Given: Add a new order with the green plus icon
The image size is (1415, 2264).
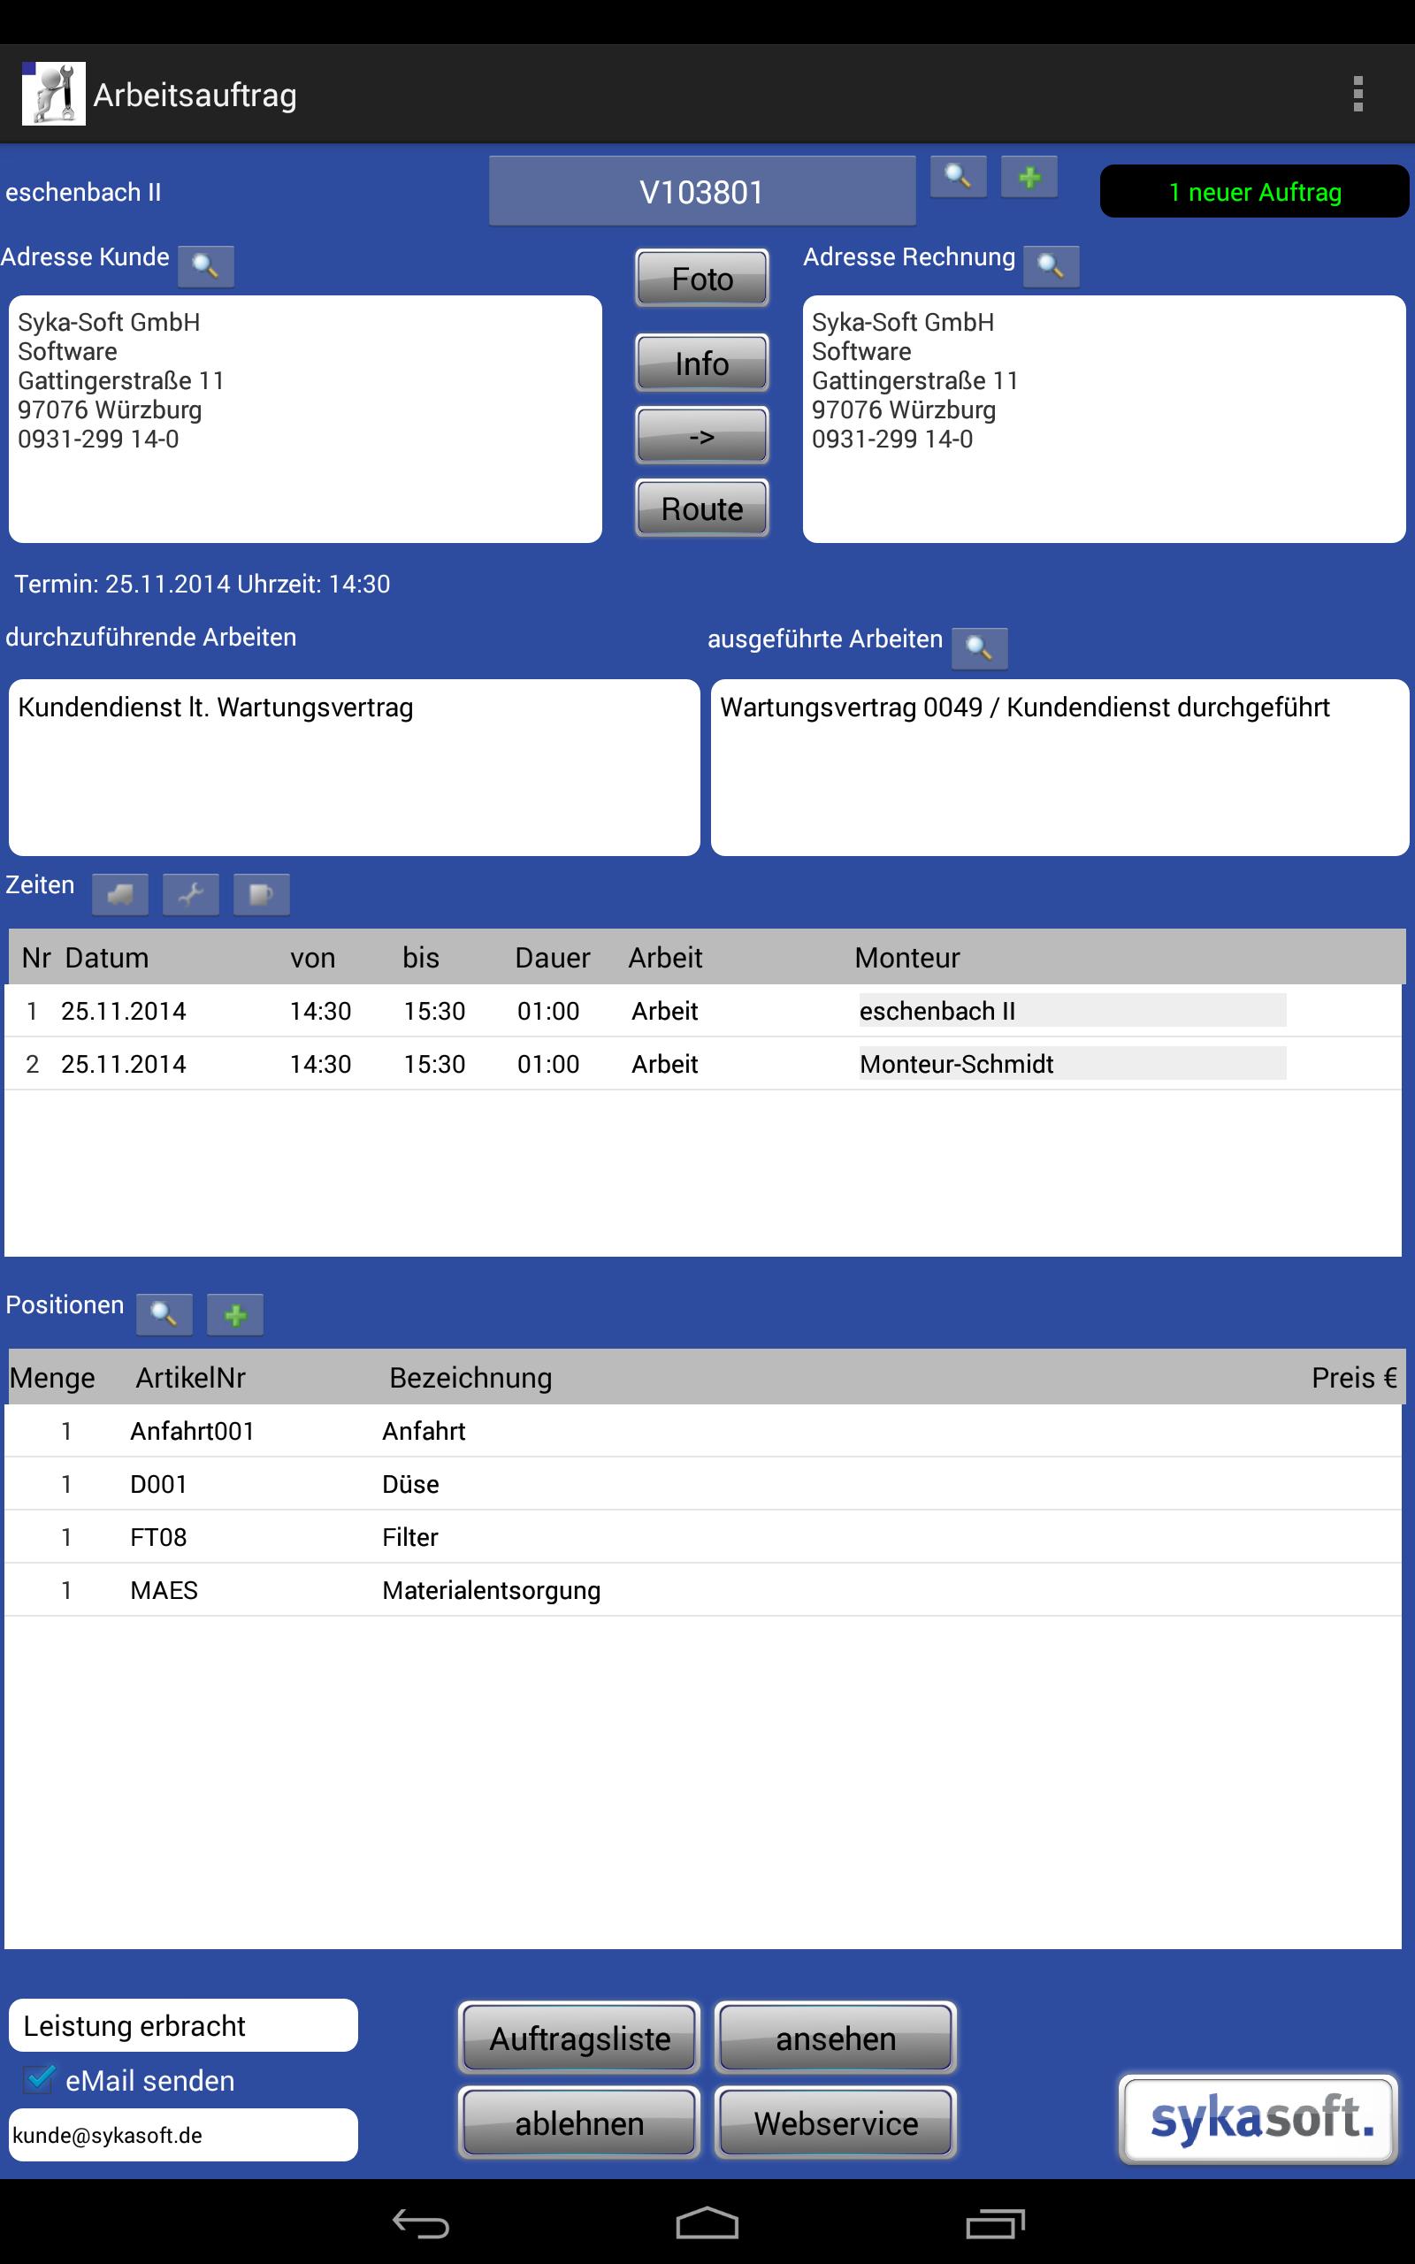Looking at the screenshot, I should [1029, 177].
